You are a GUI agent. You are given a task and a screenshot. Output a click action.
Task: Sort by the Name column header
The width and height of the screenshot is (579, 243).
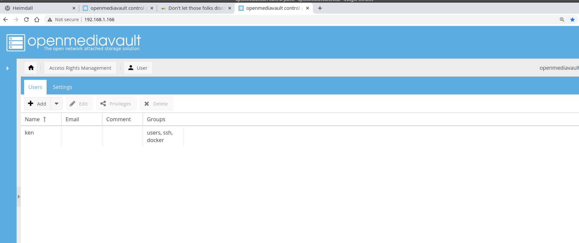click(41, 119)
